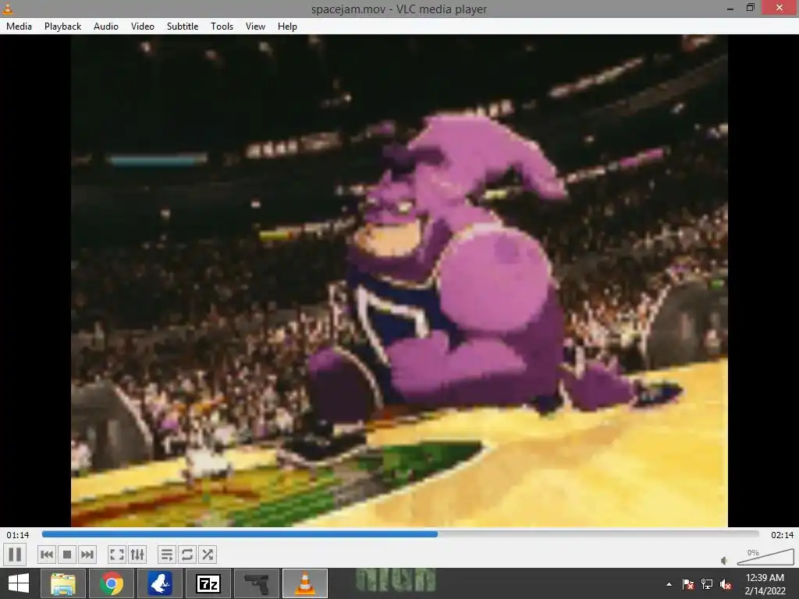Open the blue frog application in taskbar
This screenshot has width=799, height=599.
pyautogui.click(x=159, y=583)
